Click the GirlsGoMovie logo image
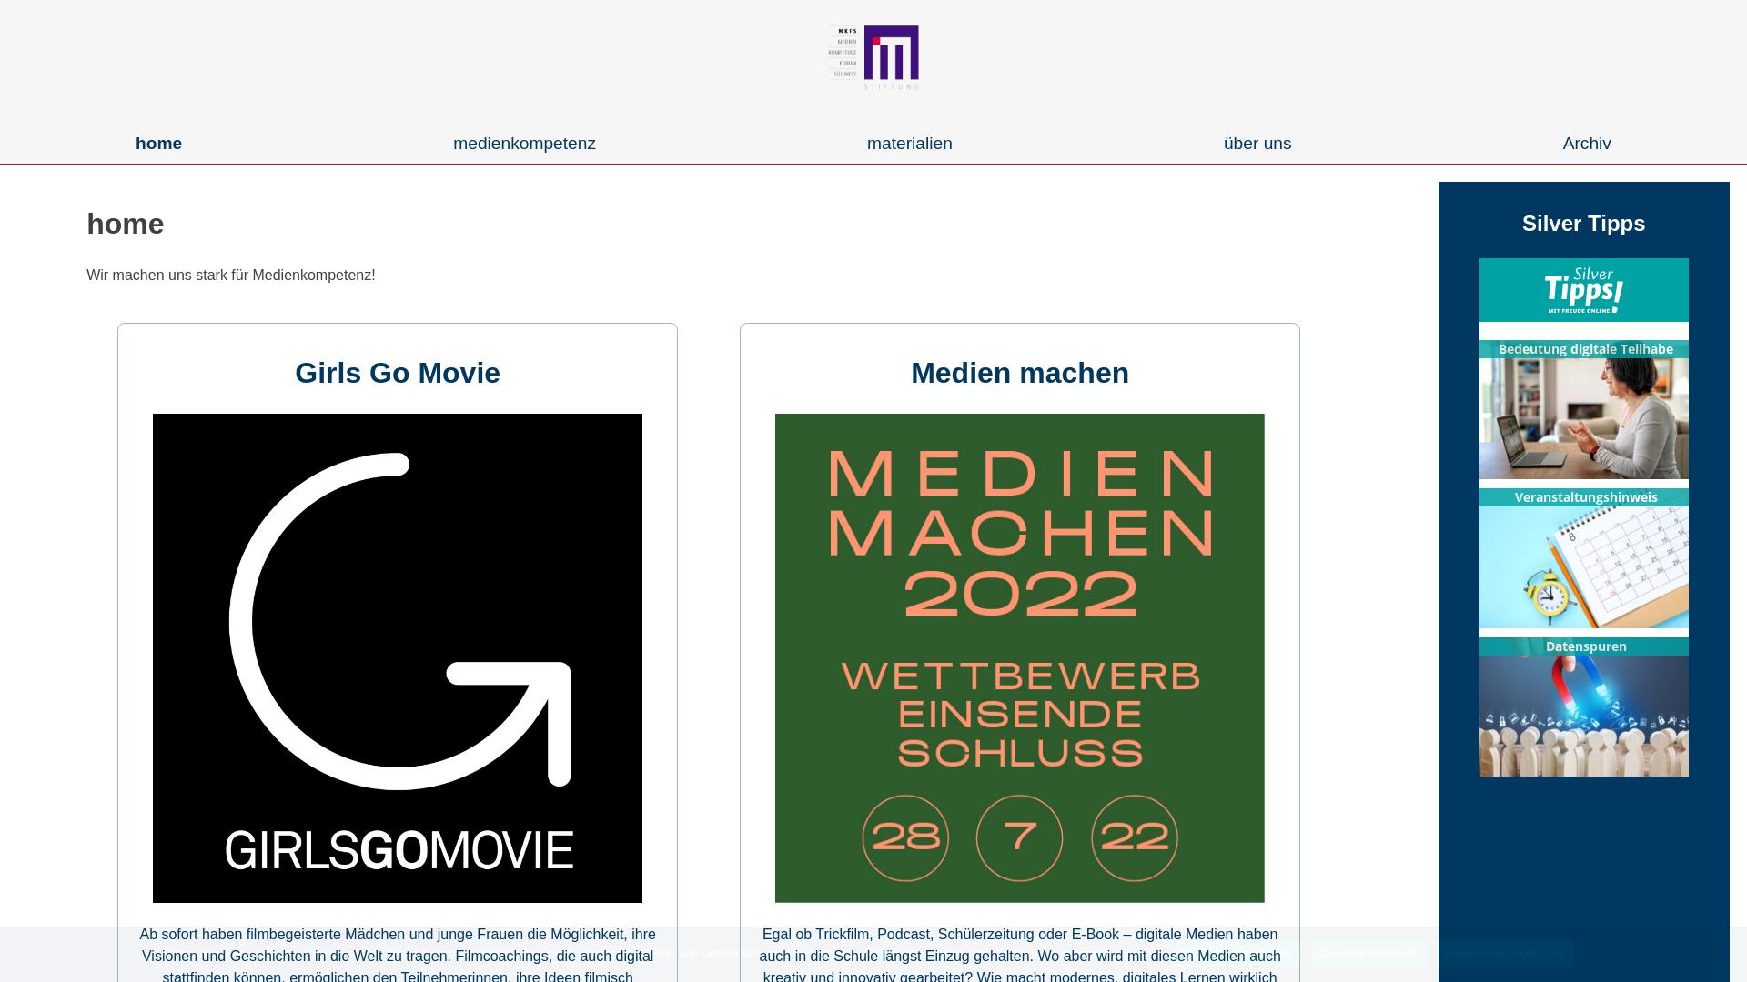This screenshot has height=982, width=1747. (398, 658)
